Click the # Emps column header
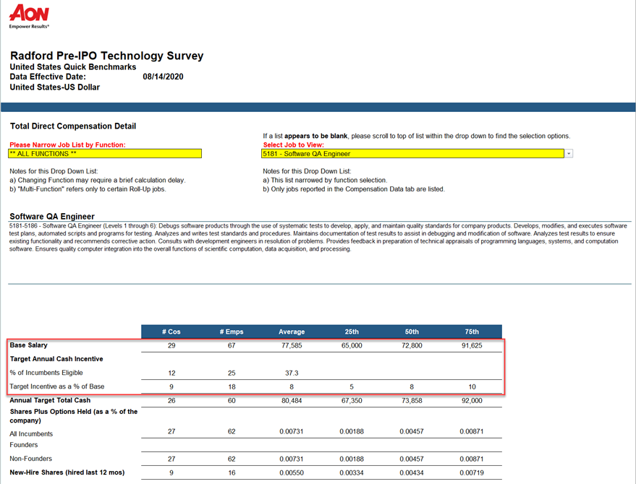 coord(232,332)
